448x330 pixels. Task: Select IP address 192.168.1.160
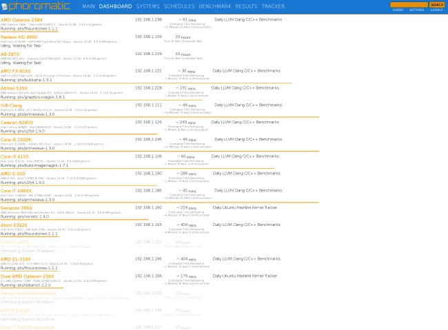click(148, 207)
